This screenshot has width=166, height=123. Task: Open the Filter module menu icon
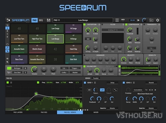point(124,24)
